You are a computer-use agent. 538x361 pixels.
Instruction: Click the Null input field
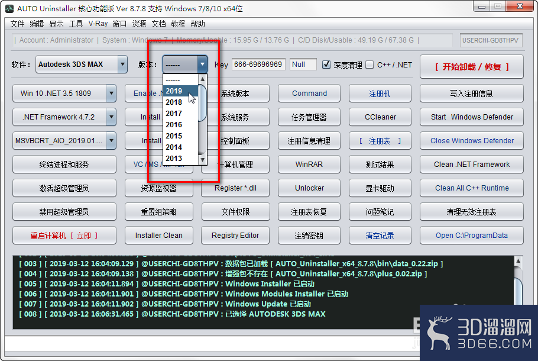(303, 65)
